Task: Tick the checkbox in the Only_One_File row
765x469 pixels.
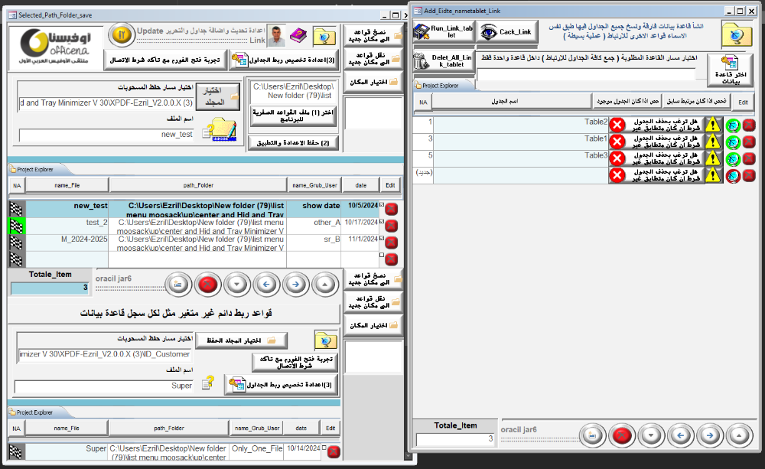Action: [x=324, y=448]
